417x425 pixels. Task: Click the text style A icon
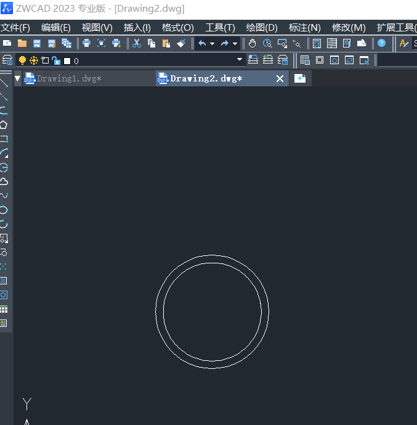point(403,43)
